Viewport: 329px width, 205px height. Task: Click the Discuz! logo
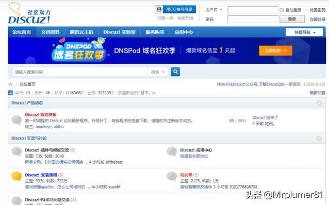pyautogui.click(x=29, y=13)
